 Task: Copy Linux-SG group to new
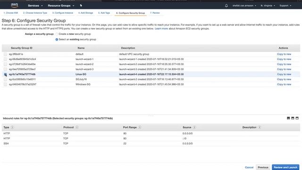click(x=284, y=74)
